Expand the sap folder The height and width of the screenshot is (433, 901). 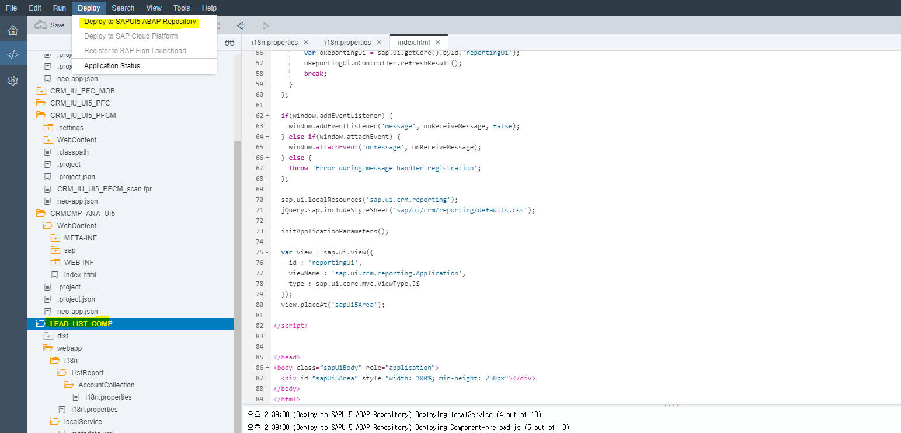coord(55,250)
